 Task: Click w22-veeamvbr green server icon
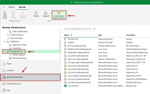(x=65, y=86)
